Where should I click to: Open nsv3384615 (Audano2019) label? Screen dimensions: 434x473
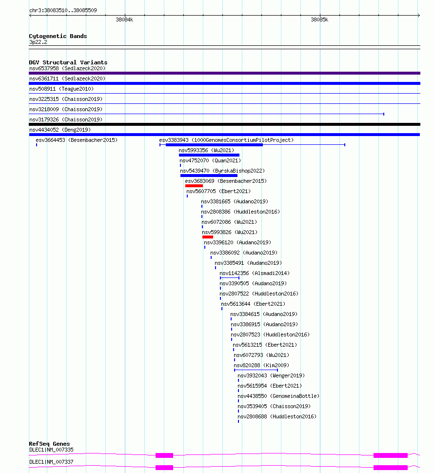click(x=264, y=315)
